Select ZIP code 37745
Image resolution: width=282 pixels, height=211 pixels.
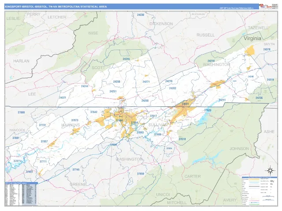pos(76,170)
